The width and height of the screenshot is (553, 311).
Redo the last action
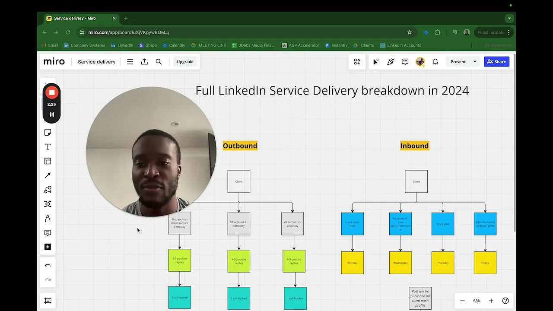[48, 280]
